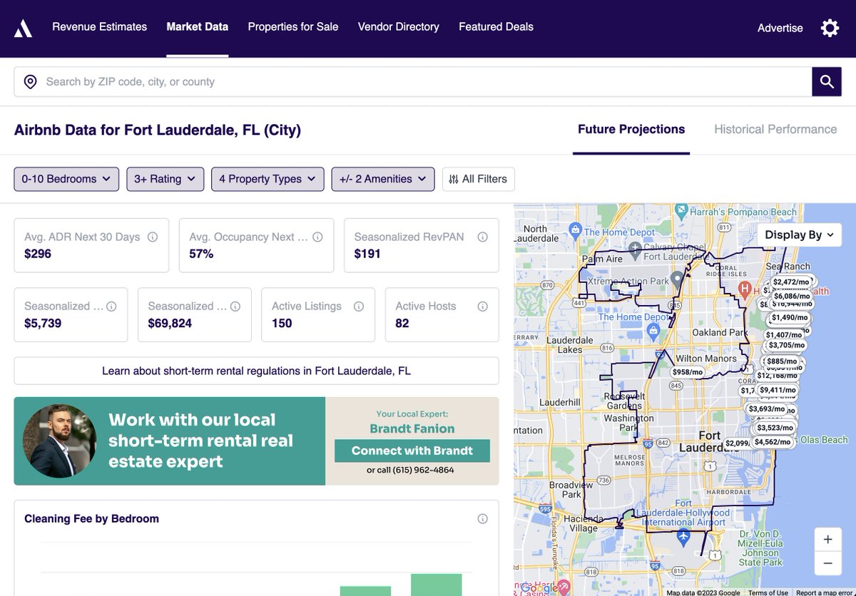The image size is (856, 596).
Task: Open map Terms of Use link
Action: [768, 592]
